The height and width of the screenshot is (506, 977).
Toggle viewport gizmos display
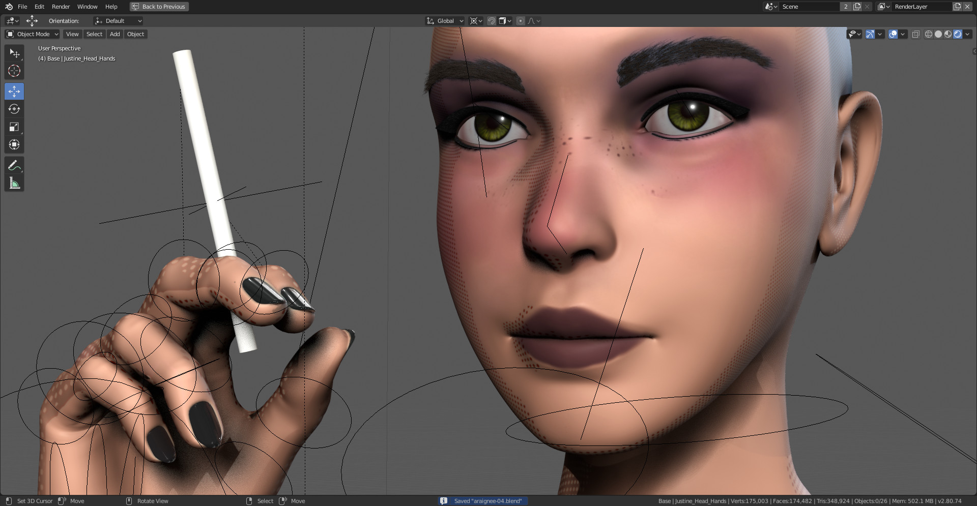coord(870,34)
